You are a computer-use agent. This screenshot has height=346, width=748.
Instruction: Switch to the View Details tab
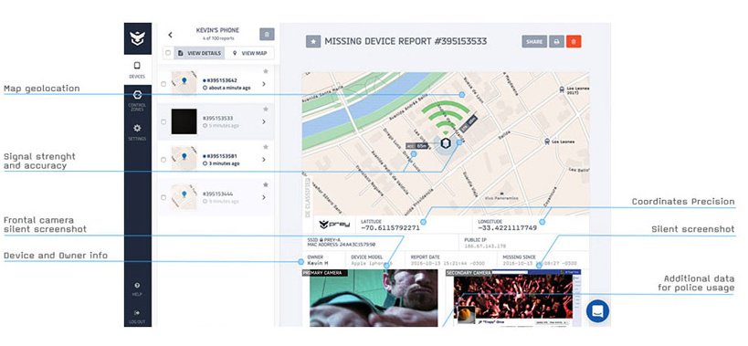[x=199, y=53]
